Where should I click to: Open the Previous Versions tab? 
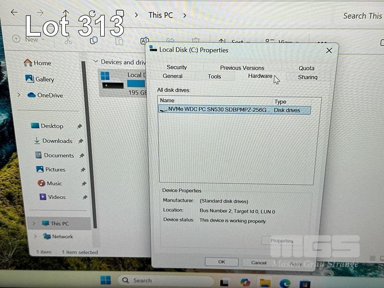242,68
